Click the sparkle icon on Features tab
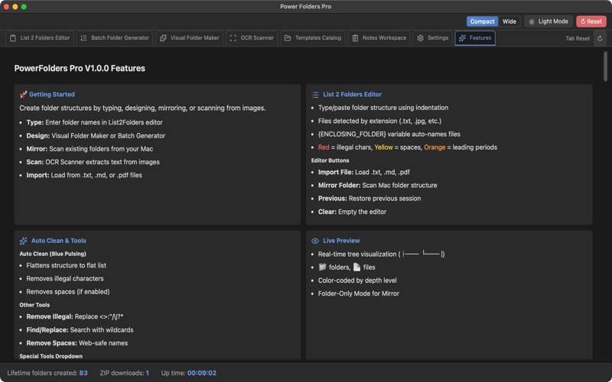 coord(463,38)
